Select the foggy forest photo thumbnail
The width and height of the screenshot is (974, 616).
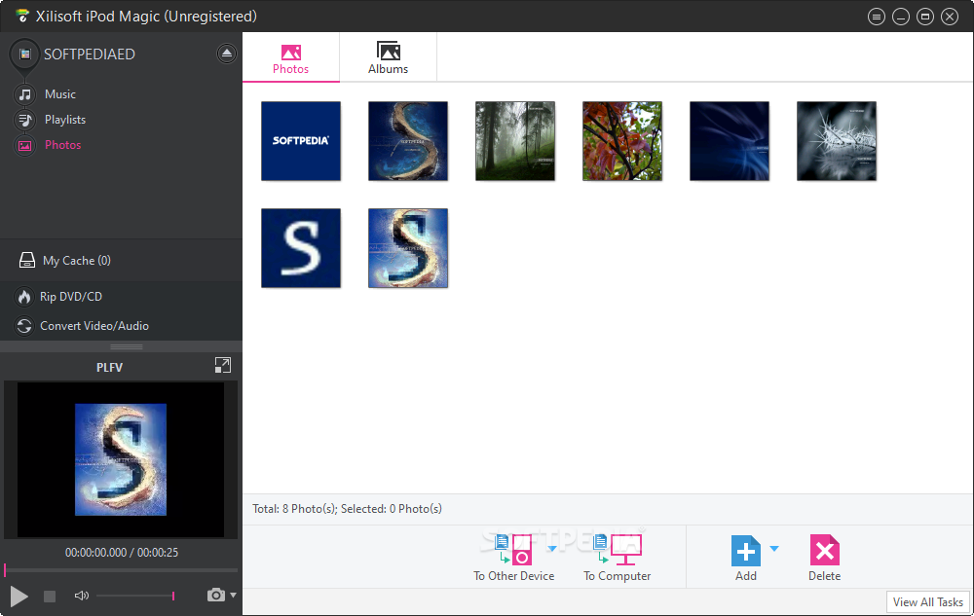pyautogui.click(x=515, y=141)
